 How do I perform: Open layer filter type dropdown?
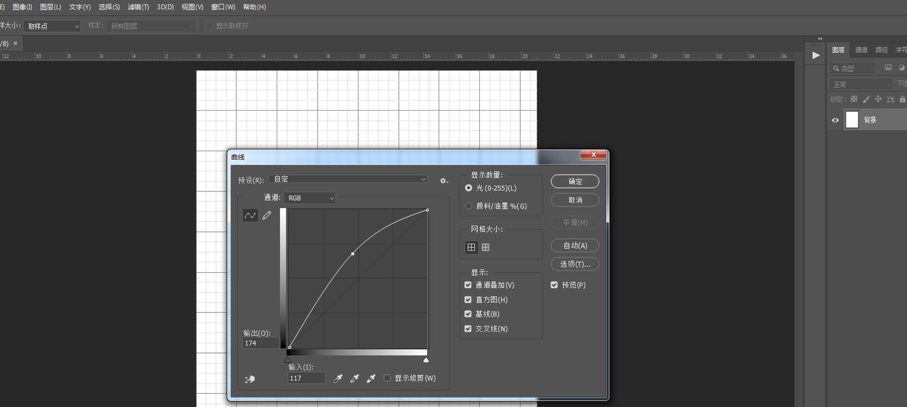[x=853, y=68]
